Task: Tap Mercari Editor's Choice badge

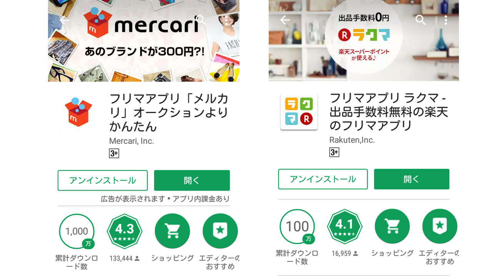Action: [x=220, y=231]
